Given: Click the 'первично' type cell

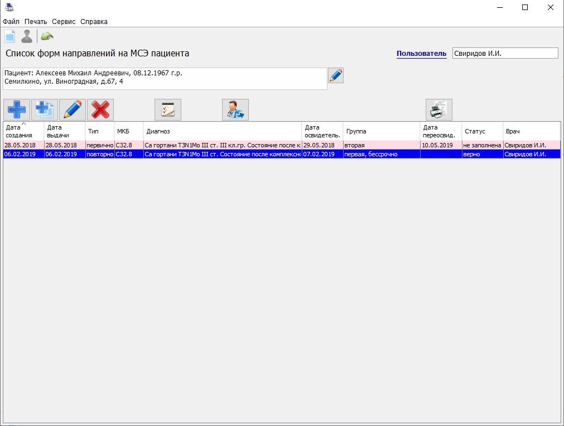Looking at the screenshot, I should pos(100,145).
